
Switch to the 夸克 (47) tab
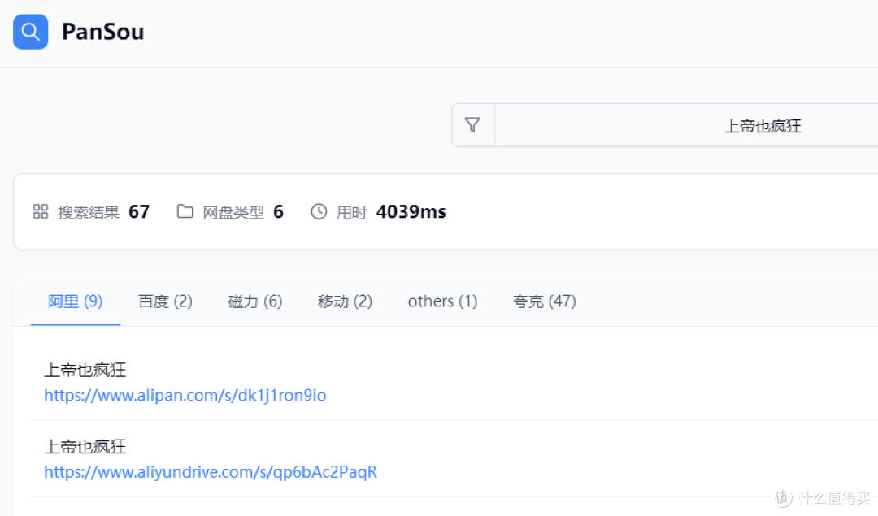(x=544, y=301)
